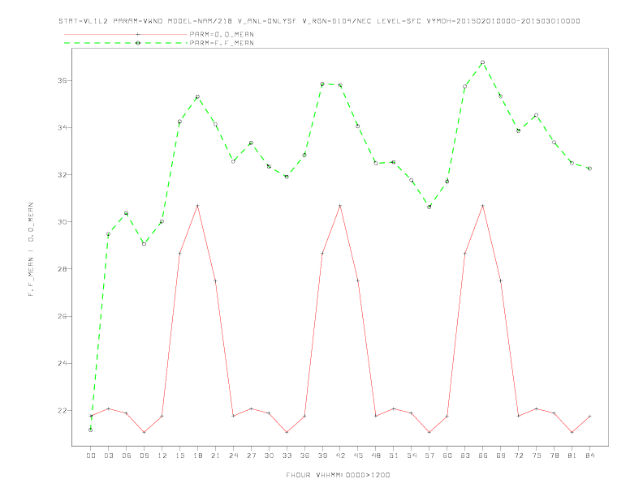The image size is (643, 496).
Task: Click the green F_MEAN peak point at hour 66
Action: [x=483, y=62]
